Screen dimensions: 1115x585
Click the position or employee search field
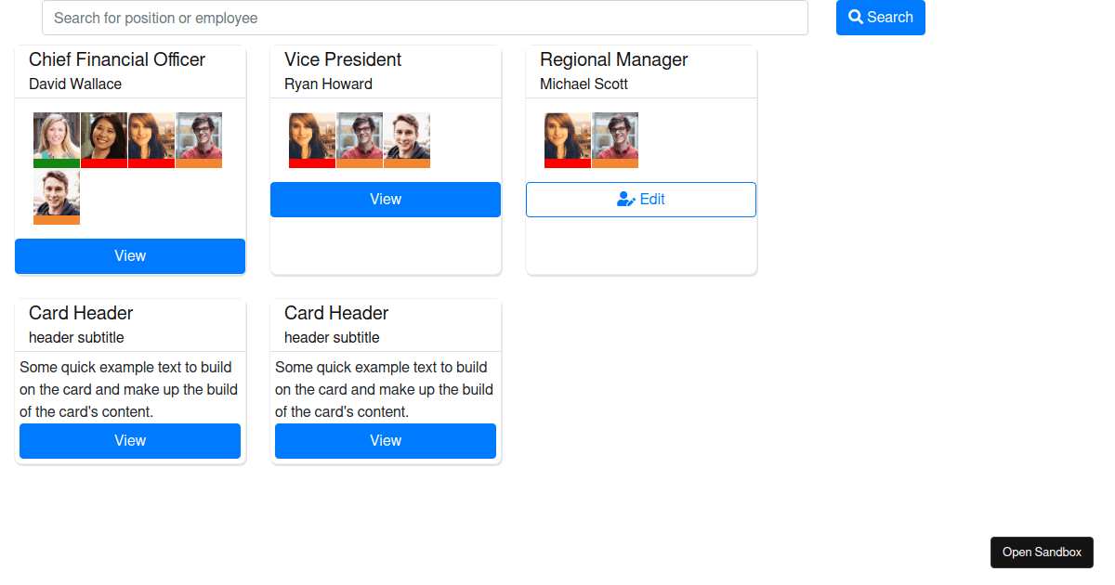[x=424, y=18]
